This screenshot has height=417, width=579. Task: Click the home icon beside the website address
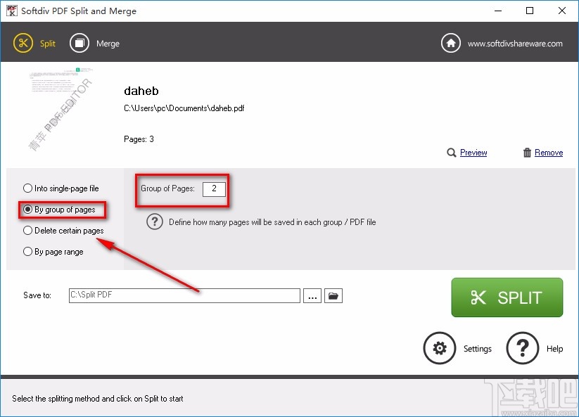tap(449, 43)
